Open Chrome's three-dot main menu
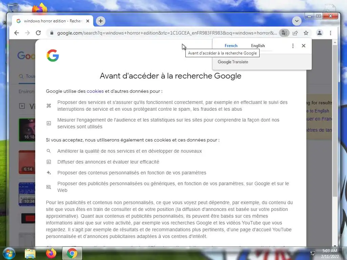347x260 pixels. pos(330,33)
